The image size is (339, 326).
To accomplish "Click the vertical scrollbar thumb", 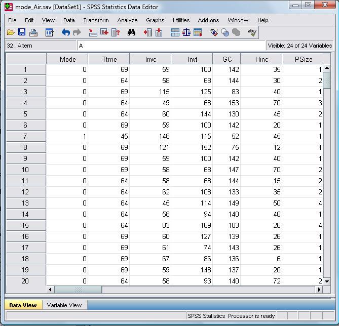I will pos(327,80).
